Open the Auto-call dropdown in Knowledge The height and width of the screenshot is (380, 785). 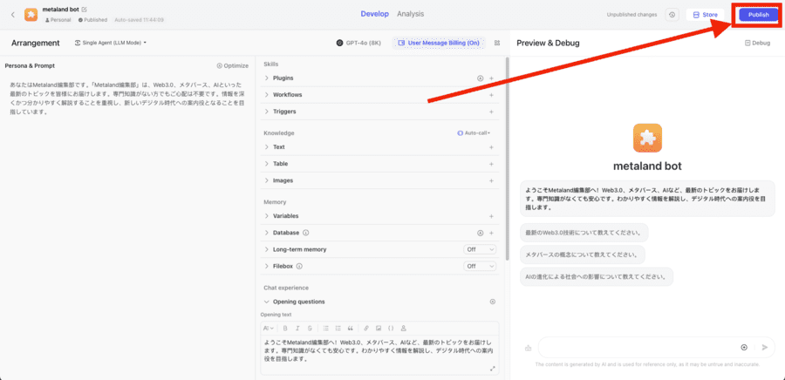pyautogui.click(x=474, y=133)
